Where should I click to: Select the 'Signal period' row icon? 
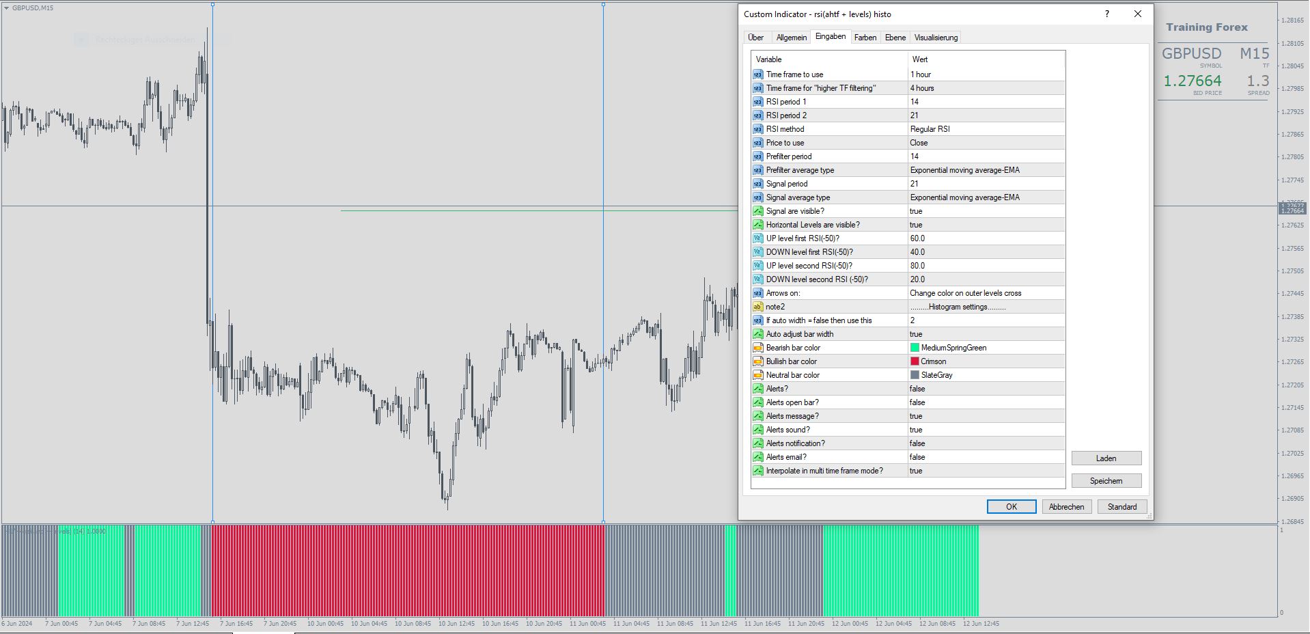(x=757, y=184)
